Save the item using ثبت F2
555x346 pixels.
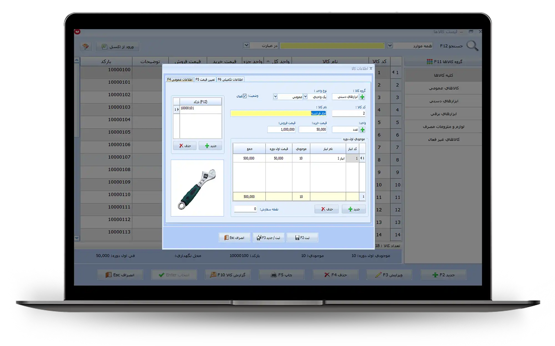tap(302, 238)
